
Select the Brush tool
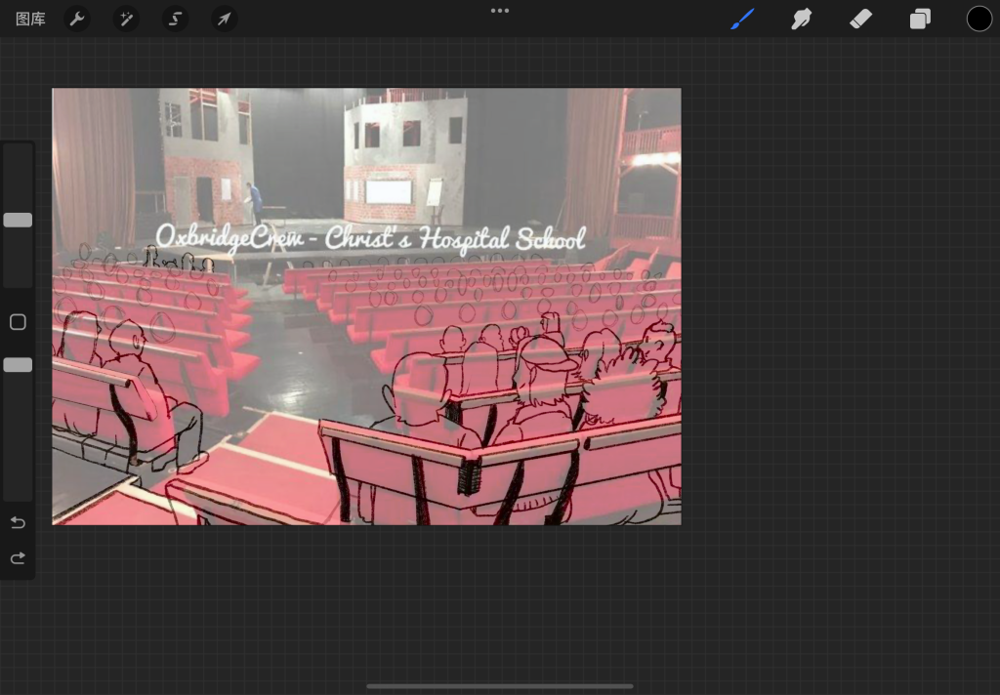point(742,20)
